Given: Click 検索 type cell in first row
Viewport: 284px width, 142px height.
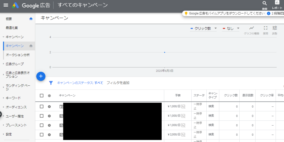Looking at the screenshot, I should [211, 106].
